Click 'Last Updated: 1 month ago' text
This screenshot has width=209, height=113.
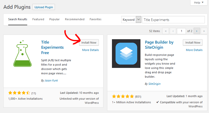tap(184, 96)
